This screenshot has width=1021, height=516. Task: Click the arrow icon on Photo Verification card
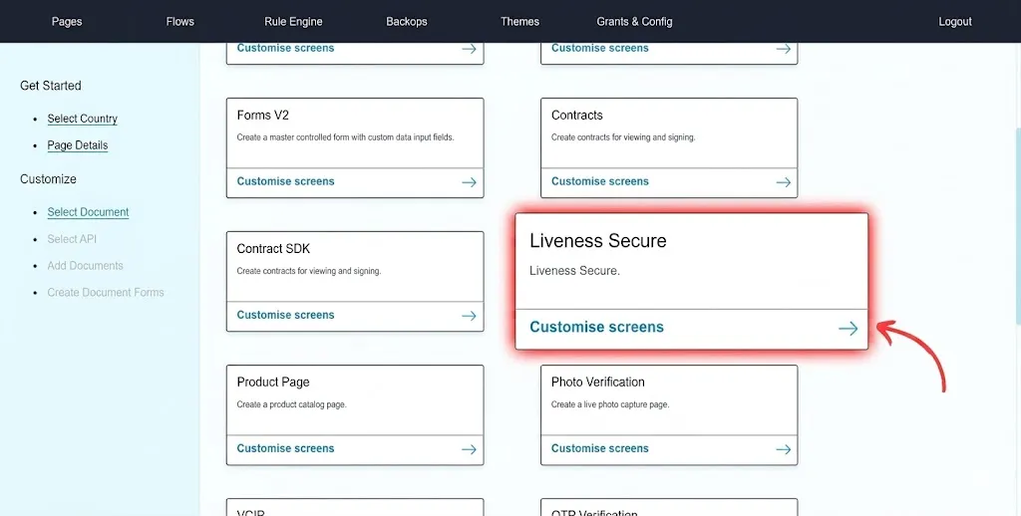coord(784,449)
